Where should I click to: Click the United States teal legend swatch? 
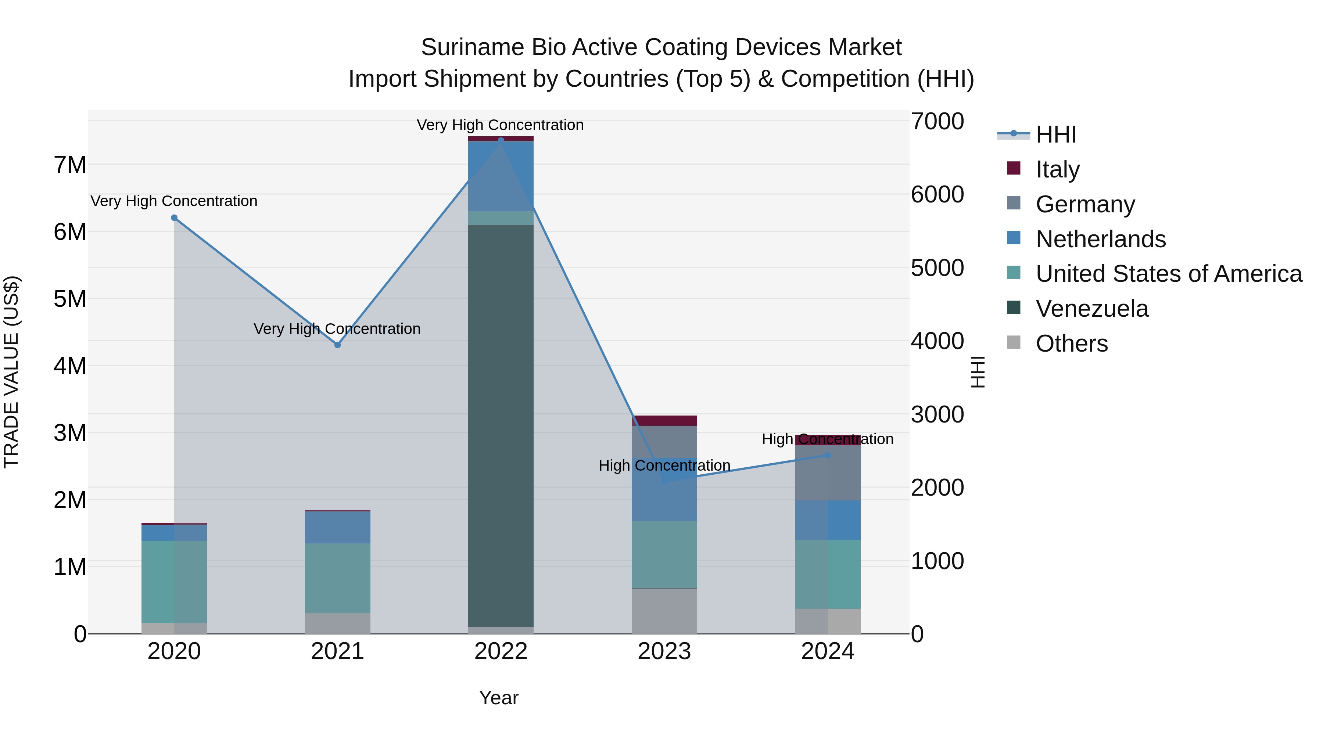click(x=1014, y=273)
